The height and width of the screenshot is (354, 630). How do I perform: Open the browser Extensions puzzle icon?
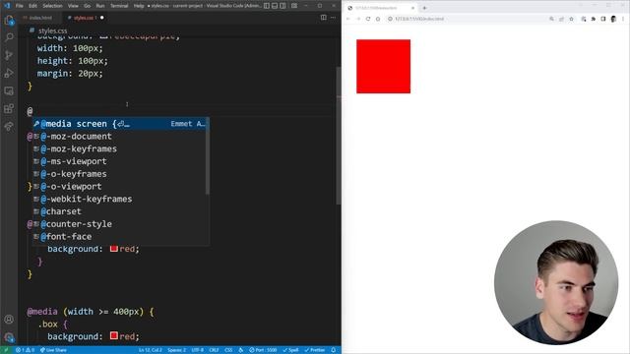(x=593, y=19)
